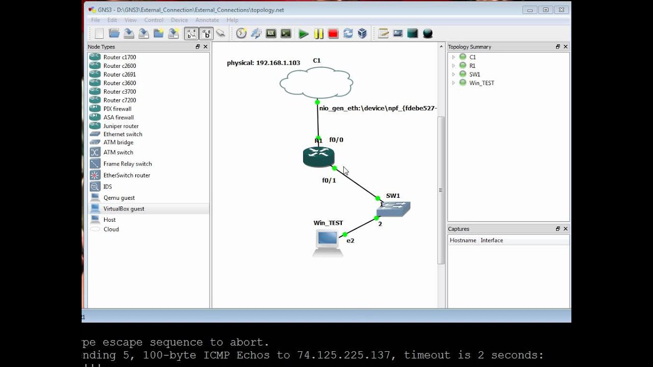
Task: Open AUX console to all devices
Action: tap(271, 34)
